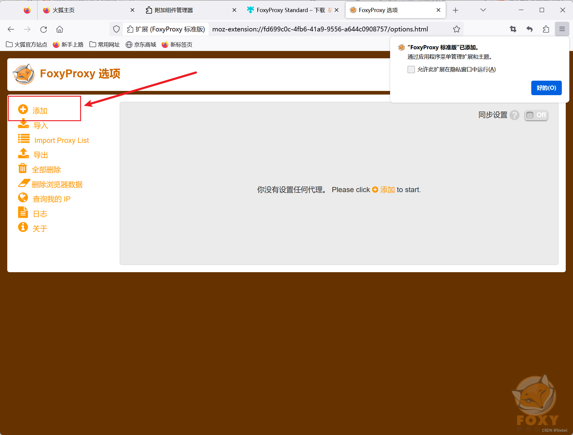The image size is (573, 435).
Task: Click the 关于 info icon
Action: (x=23, y=227)
